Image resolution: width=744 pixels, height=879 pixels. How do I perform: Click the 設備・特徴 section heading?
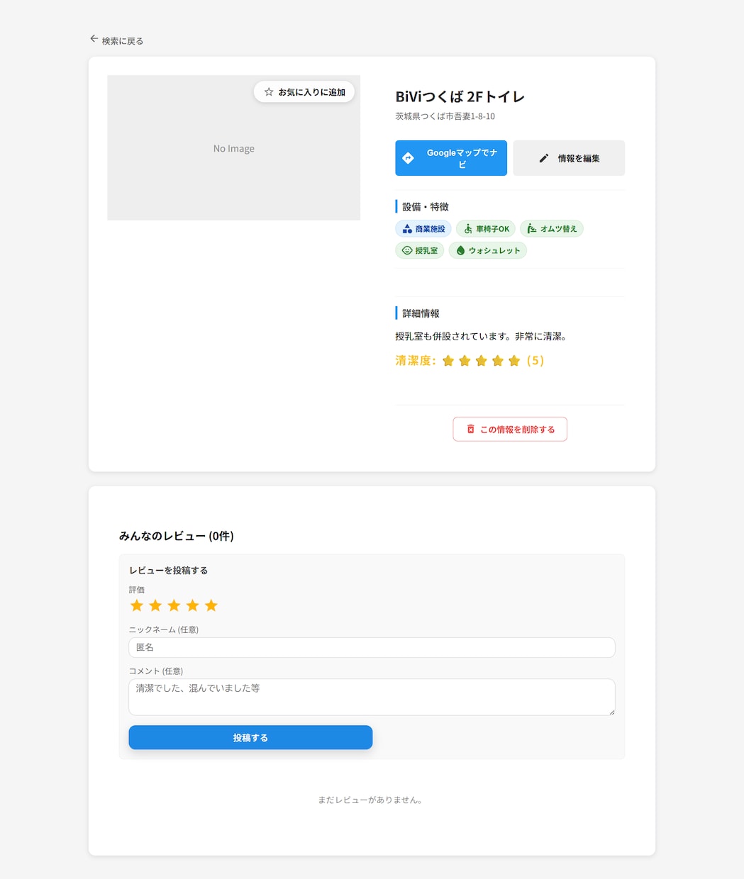(x=426, y=207)
